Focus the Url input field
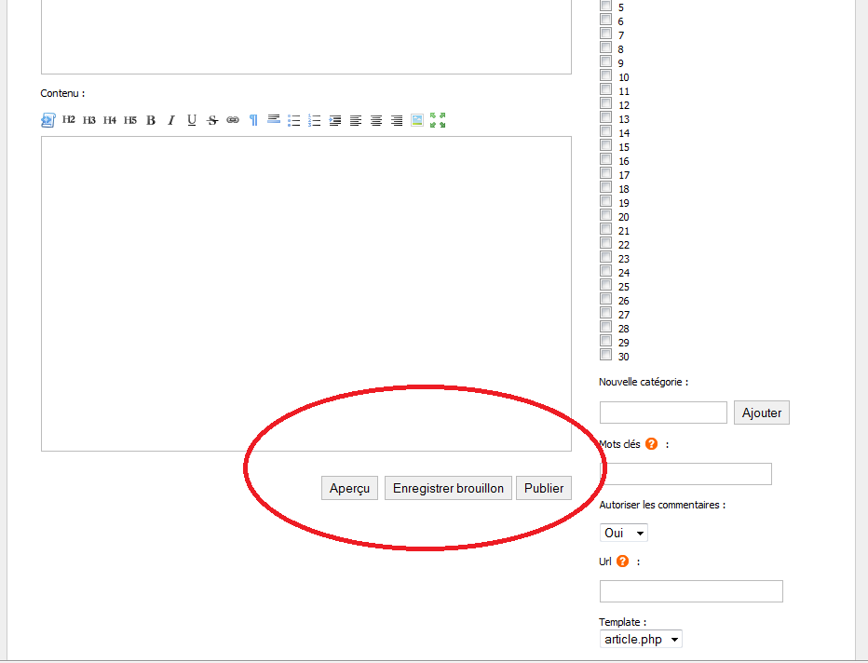 click(691, 591)
